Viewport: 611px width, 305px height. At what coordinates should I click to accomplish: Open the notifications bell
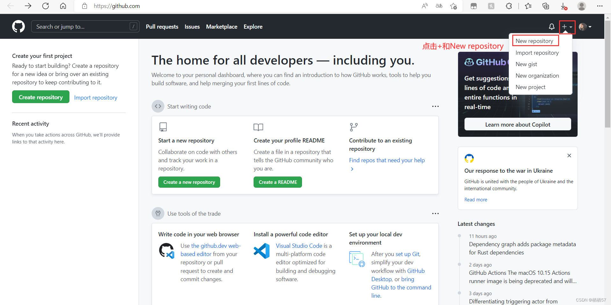552,27
